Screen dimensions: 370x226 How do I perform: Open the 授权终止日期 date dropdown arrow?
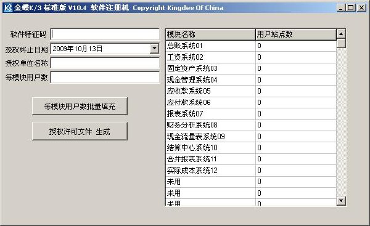click(154, 49)
